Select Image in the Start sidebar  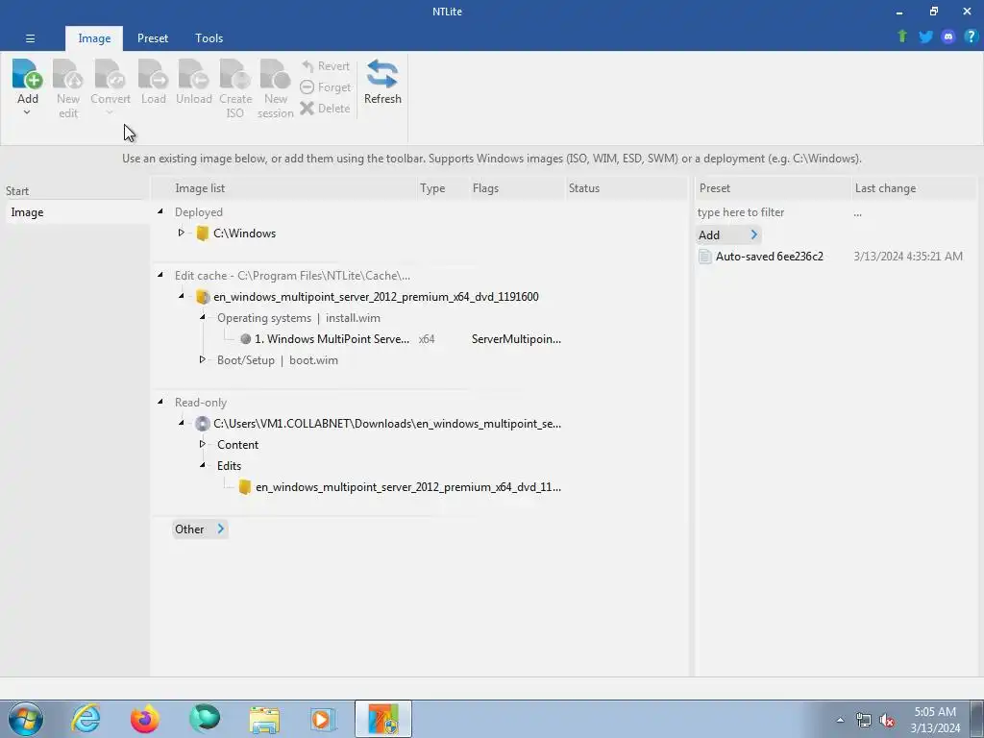pyautogui.click(x=77, y=212)
